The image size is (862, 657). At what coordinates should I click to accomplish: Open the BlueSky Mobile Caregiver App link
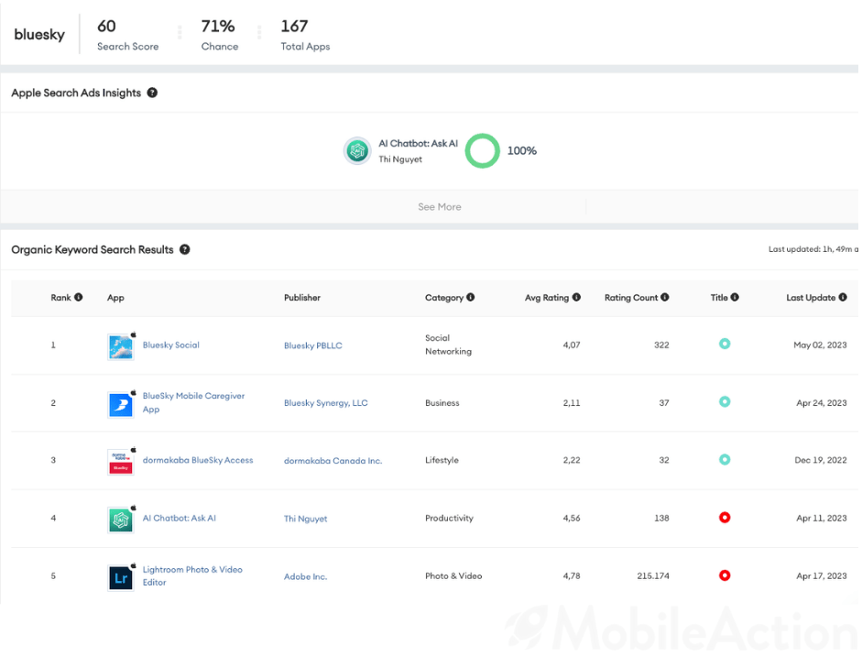193,402
